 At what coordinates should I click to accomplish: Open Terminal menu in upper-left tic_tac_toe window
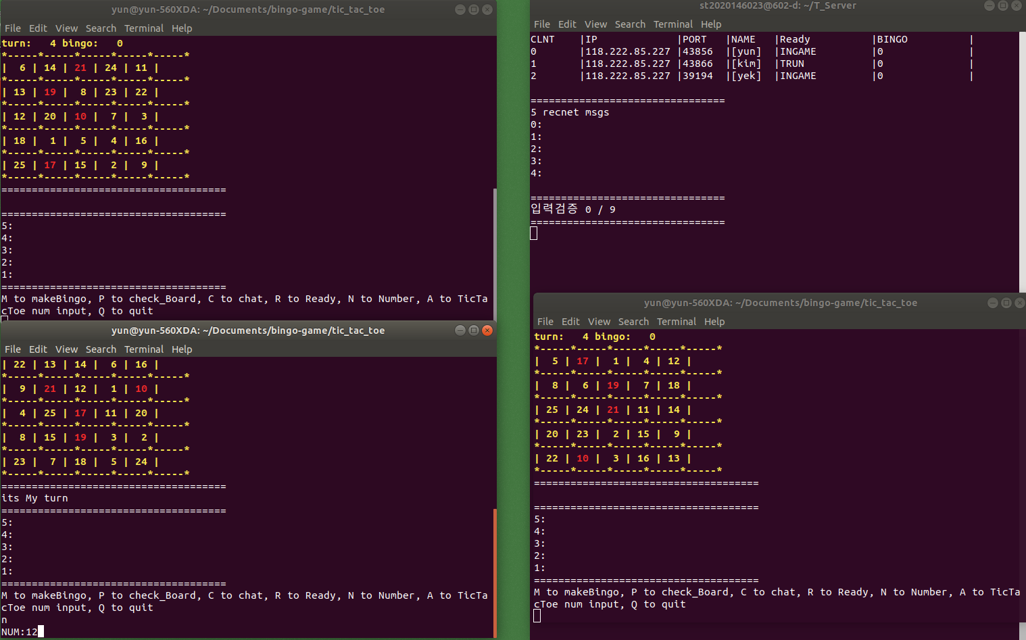pyautogui.click(x=144, y=28)
